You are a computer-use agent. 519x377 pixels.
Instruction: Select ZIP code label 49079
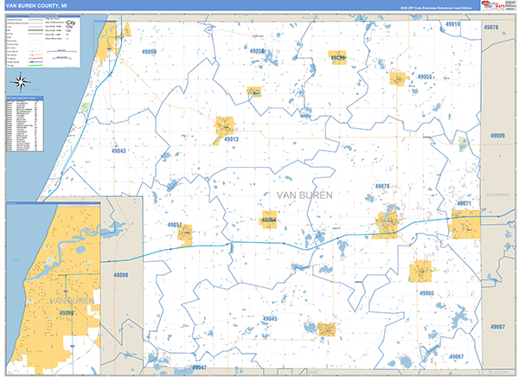(382, 186)
